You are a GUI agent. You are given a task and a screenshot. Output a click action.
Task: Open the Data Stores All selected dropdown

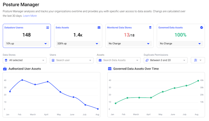click(x=24, y=60)
